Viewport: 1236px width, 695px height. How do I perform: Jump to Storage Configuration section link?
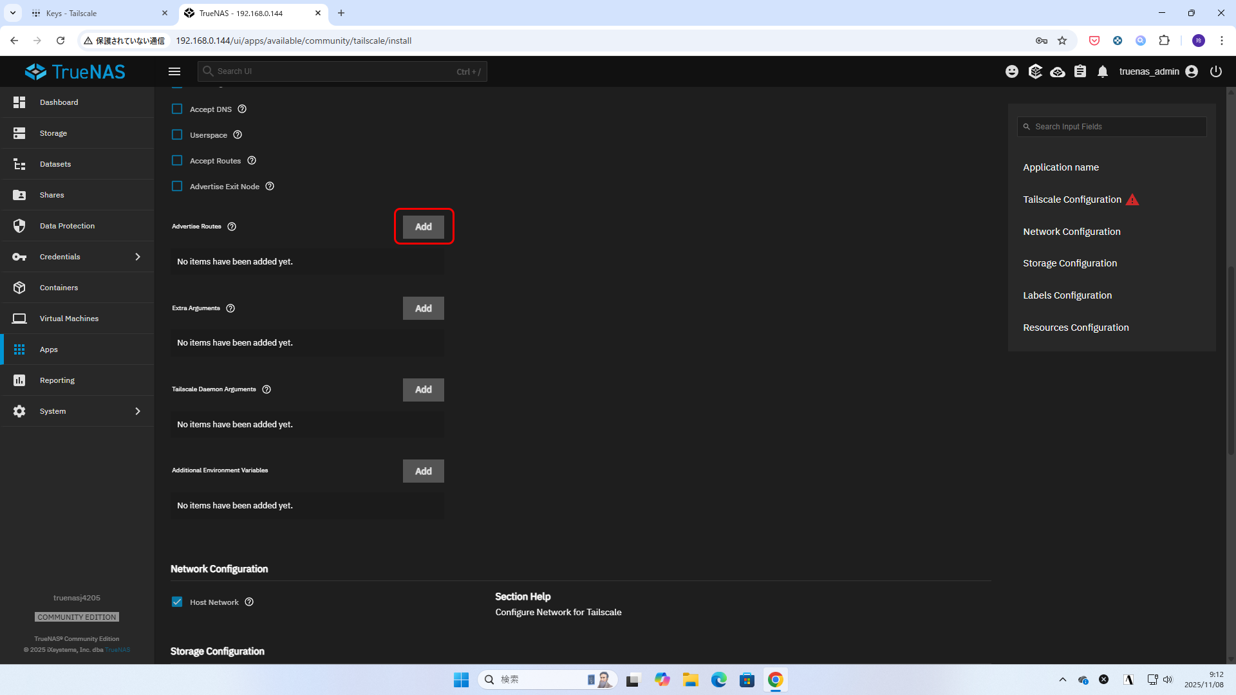pos(1069,263)
